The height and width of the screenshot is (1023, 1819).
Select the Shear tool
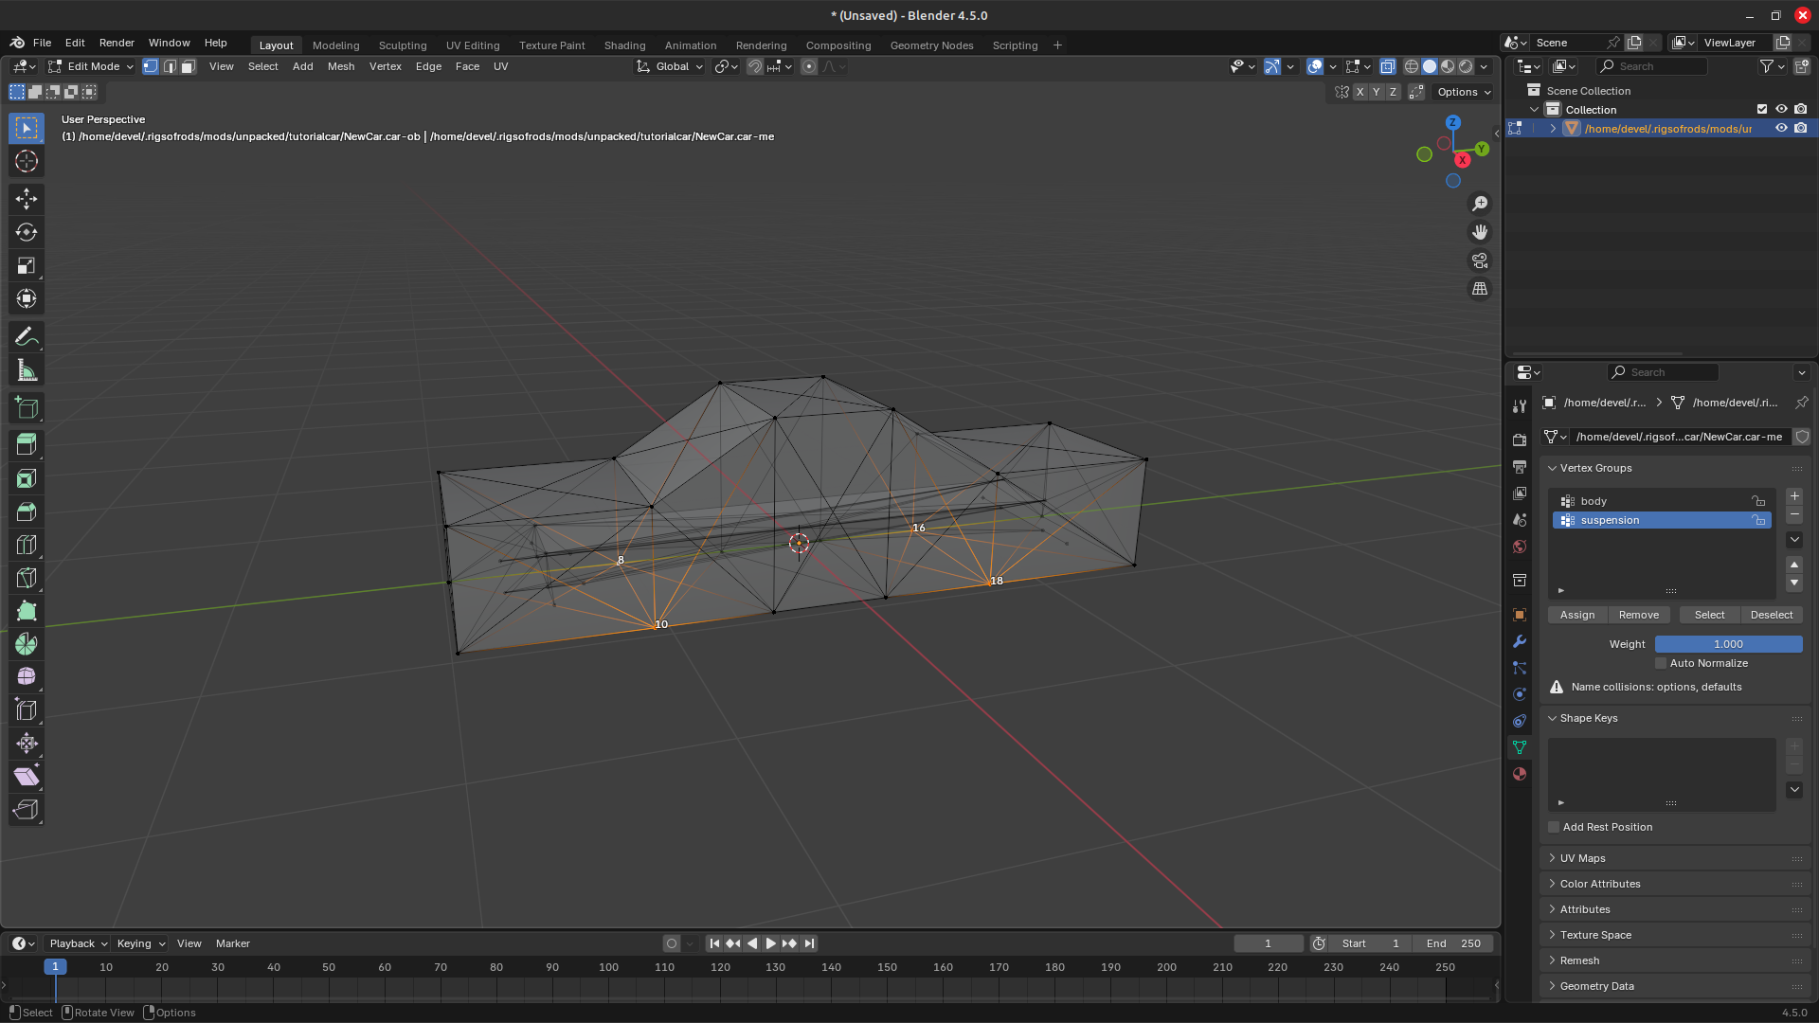(27, 777)
